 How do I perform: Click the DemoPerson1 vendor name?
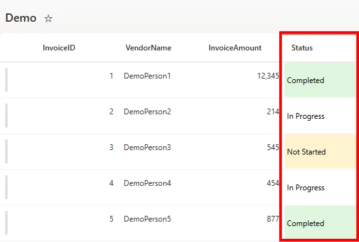point(147,76)
